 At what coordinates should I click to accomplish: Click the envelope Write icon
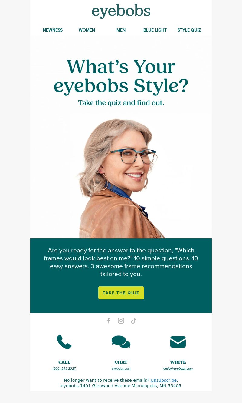[x=178, y=342]
